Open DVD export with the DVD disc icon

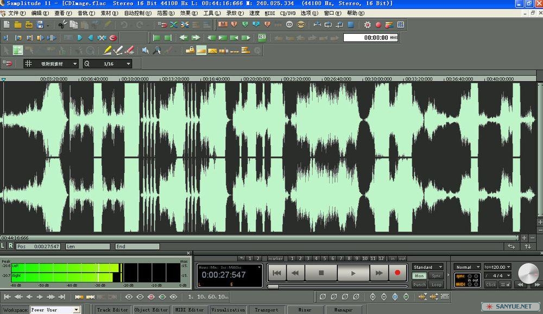[x=301, y=24]
